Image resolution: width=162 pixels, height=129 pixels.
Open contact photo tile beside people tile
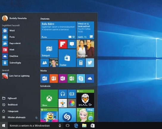[x=54, y=63]
